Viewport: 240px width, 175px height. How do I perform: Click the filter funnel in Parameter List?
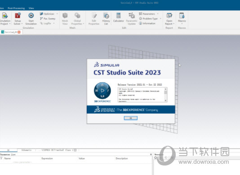click(x=1, y=158)
